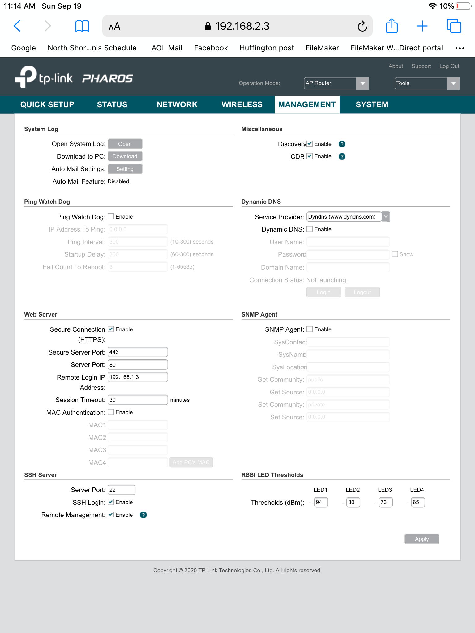Click the Add PC's MAC button

coord(191,462)
